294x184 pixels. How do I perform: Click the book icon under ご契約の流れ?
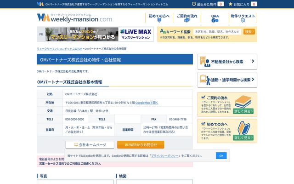pyautogui.click(x=187, y=20)
